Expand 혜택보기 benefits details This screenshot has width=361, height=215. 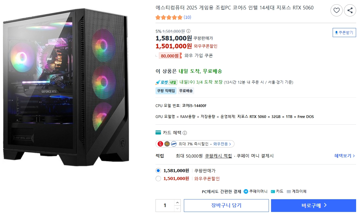(345, 156)
